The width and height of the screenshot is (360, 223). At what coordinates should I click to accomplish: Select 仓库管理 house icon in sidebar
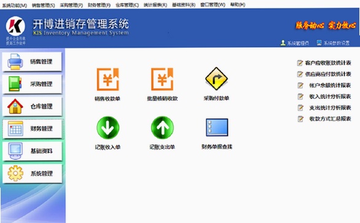coord(15,106)
